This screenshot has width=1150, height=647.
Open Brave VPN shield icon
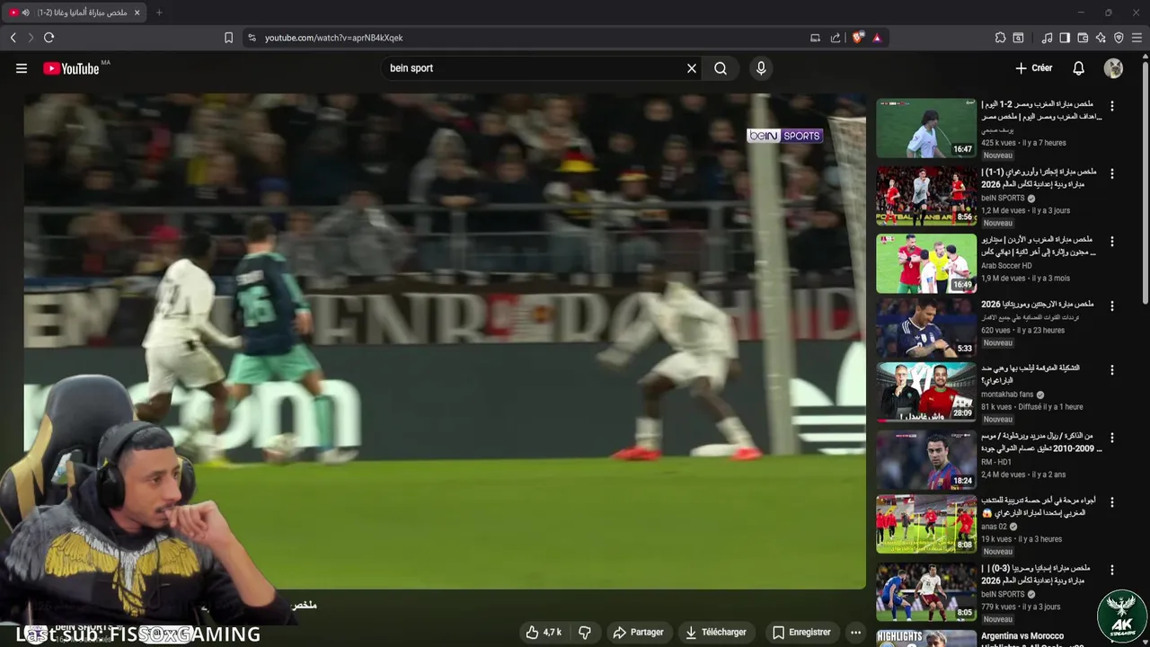coord(1119,38)
